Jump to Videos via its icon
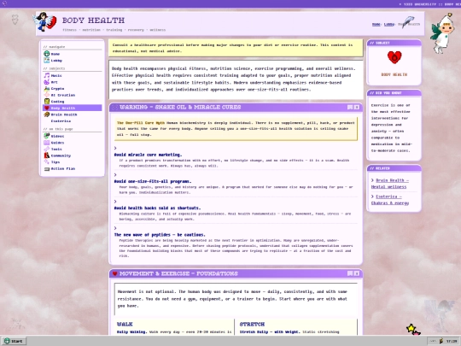The image size is (461, 346). (x=47, y=136)
